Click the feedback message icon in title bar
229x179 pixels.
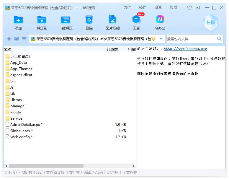198,7
